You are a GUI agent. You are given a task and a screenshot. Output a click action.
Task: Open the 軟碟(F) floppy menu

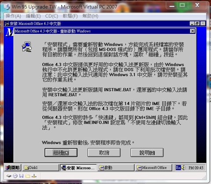point(70,16)
